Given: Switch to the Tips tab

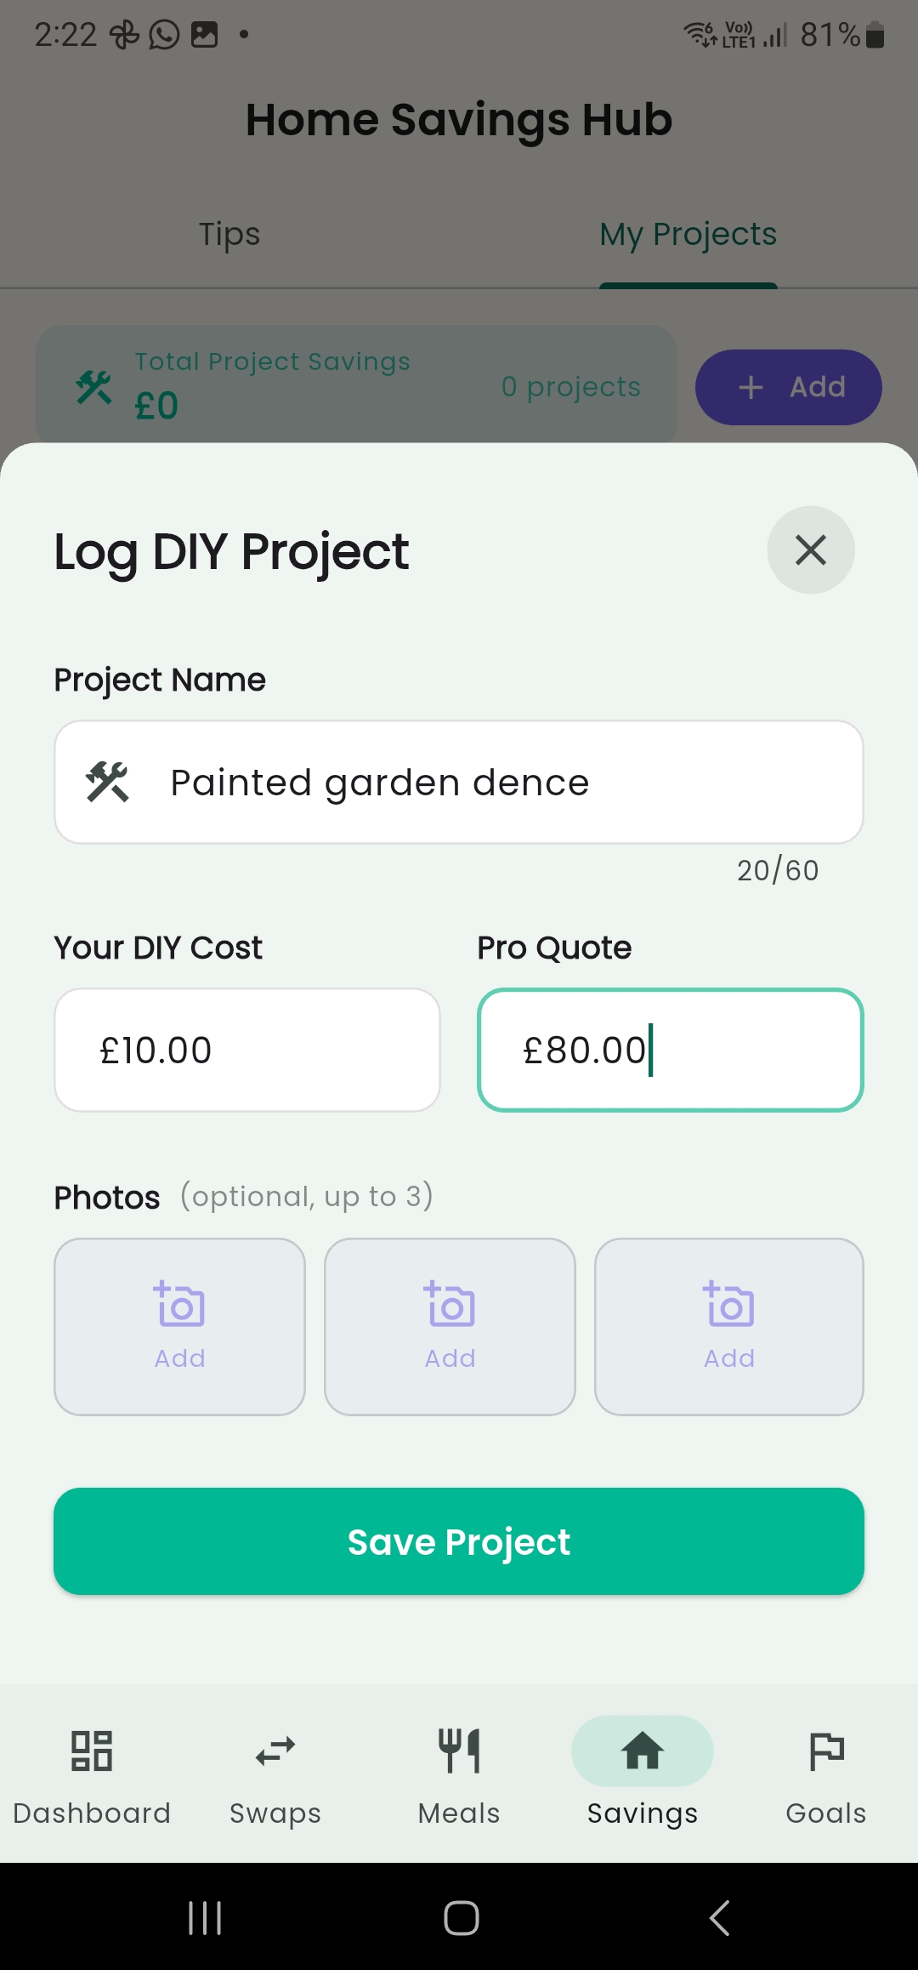Looking at the screenshot, I should pos(229,235).
